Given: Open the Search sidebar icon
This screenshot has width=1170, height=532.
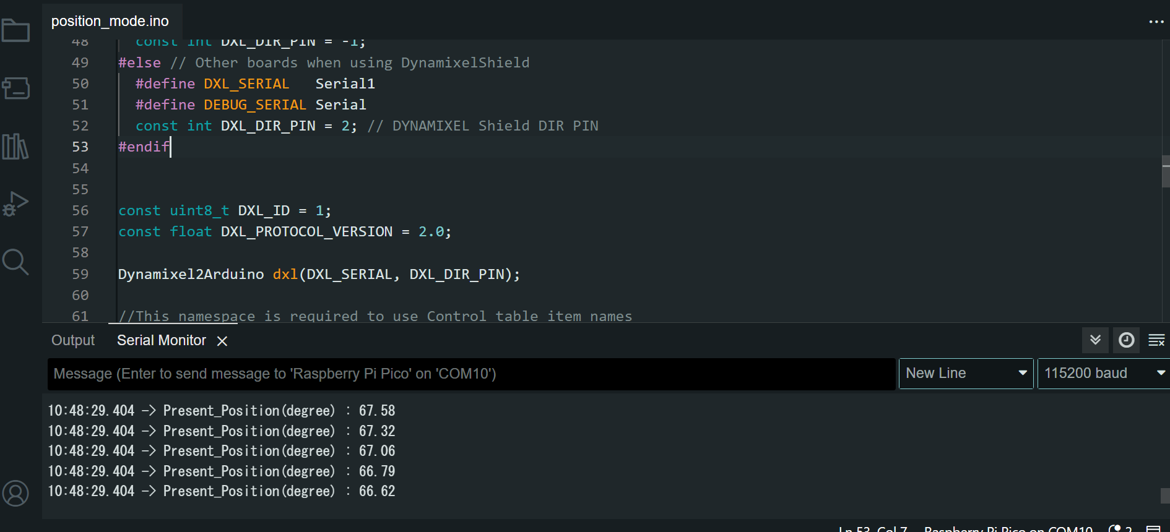Looking at the screenshot, I should point(15,262).
